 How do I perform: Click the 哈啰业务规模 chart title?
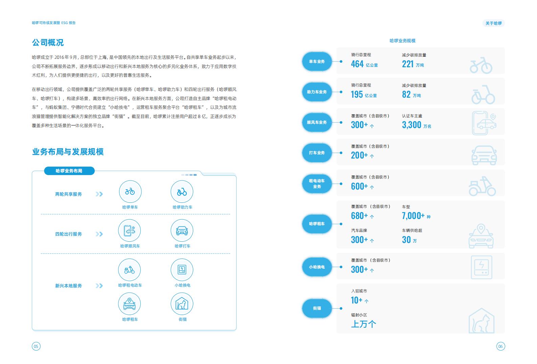point(402,41)
